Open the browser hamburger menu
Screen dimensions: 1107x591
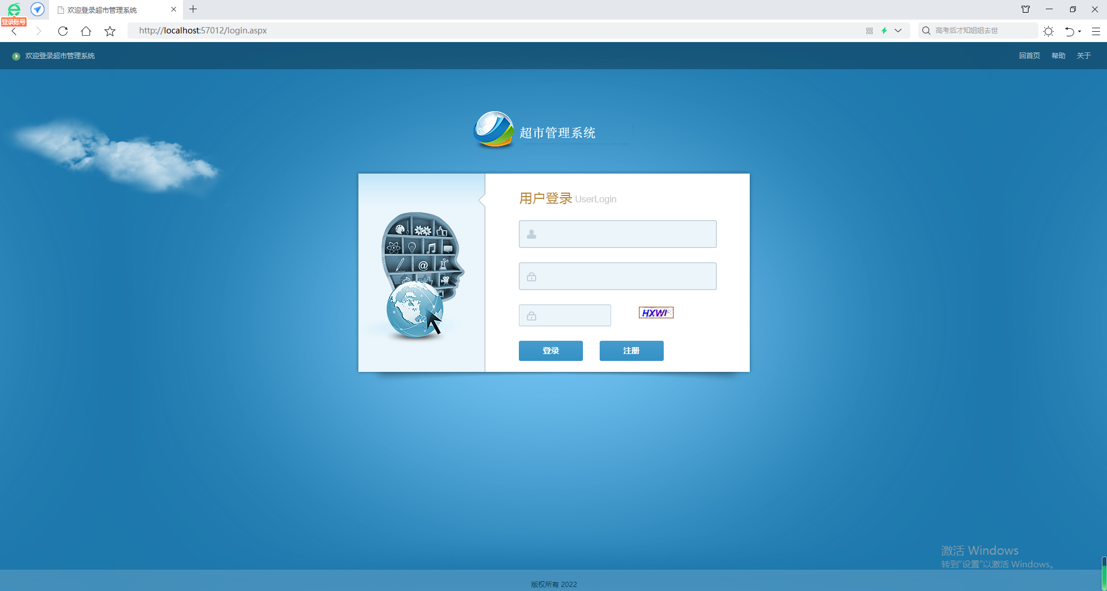(x=1095, y=31)
